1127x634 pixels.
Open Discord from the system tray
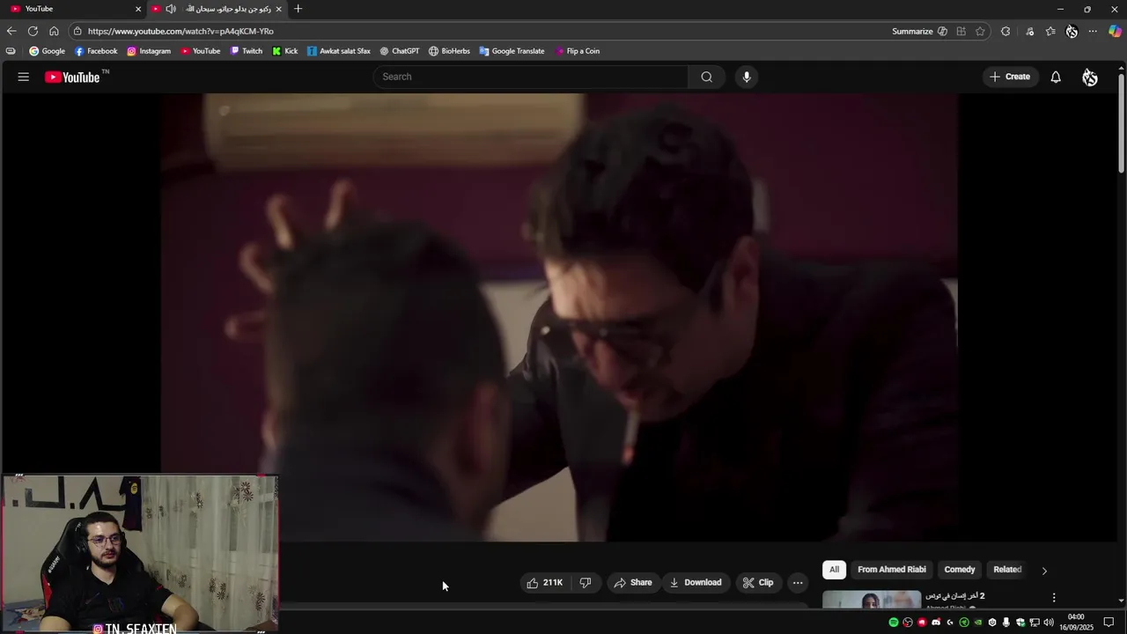936,623
